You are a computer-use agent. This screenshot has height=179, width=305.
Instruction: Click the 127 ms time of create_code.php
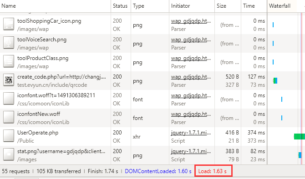[x=256, y=77]
